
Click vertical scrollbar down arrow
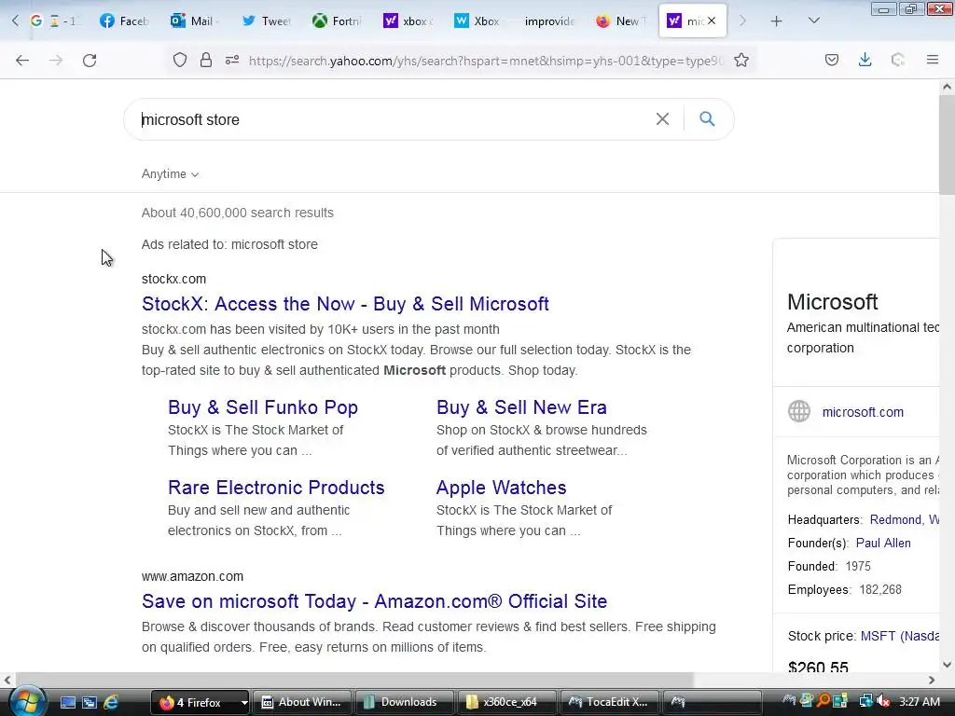pyautogui.click(x=947, y=665)
